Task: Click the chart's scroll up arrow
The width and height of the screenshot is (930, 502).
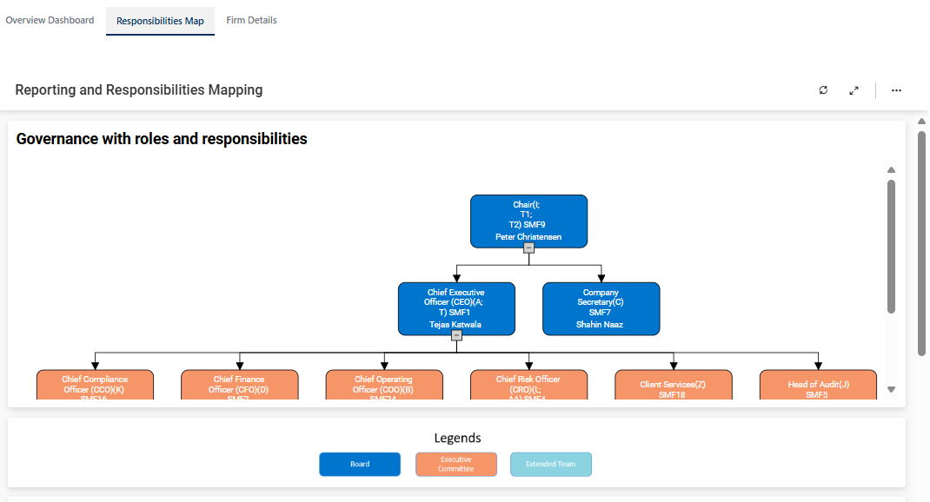Action: coord(891,170)
